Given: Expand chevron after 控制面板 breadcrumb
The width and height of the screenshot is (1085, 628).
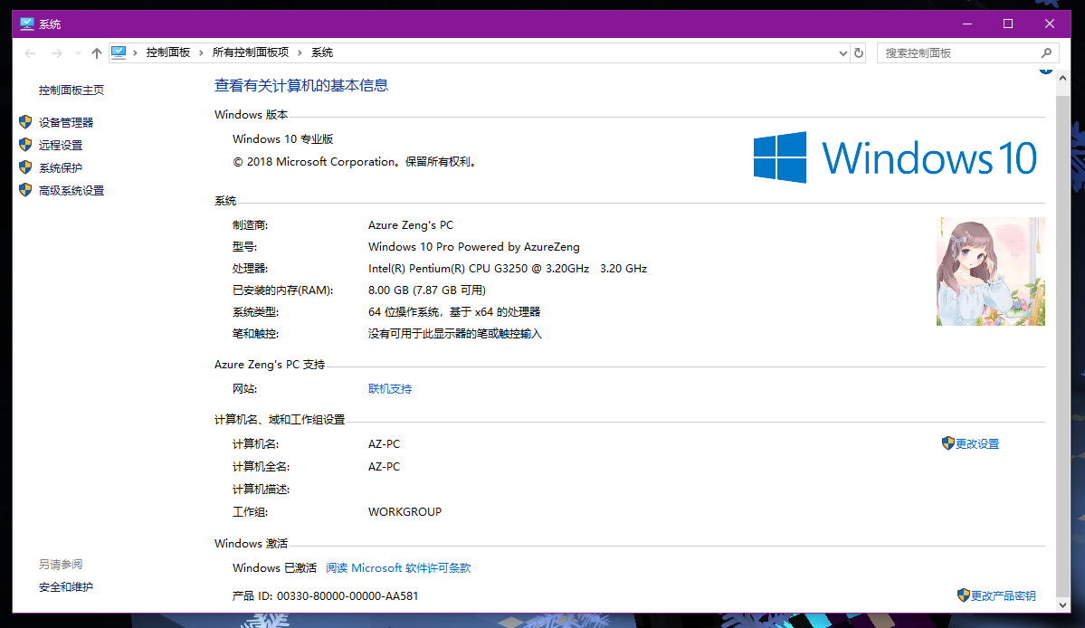Looking at the screenshot, I should tap(201, 52).
